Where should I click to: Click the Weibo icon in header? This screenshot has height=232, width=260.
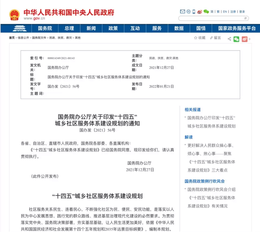point(200,12)
